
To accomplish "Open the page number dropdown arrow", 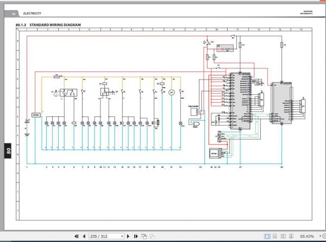I will pyautogui.click(x=122, y=237).
